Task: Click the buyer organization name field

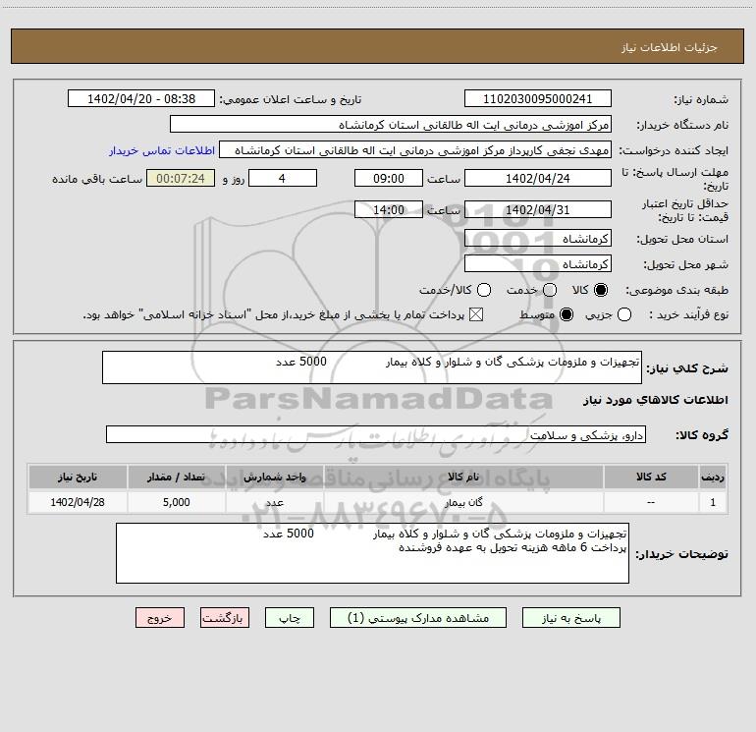Action: coord(391,124)
